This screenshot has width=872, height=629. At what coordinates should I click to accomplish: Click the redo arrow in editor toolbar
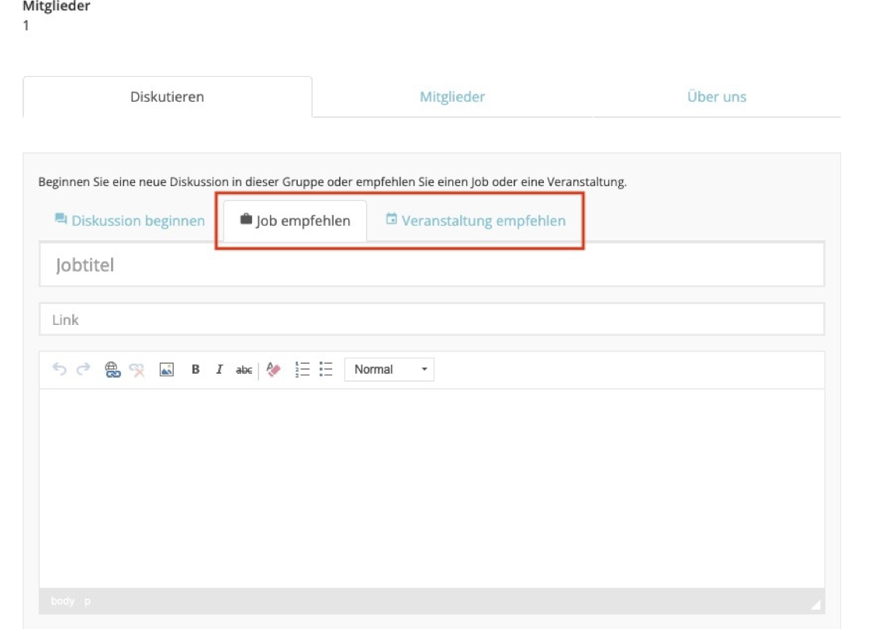click(x=83, y=370)
